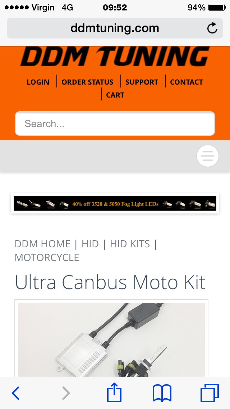Open the hamburger menu button
Viewport: 230px width, 409px height.
[x=208, y=156]
